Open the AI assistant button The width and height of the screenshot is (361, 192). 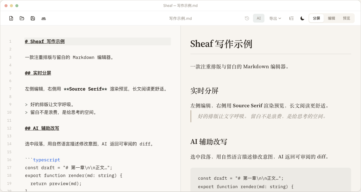click(x=259, y=18)
